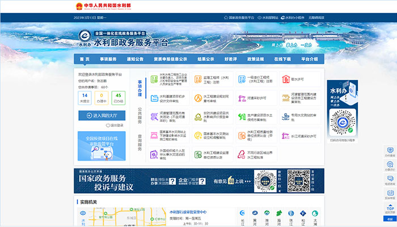Open 水利工程建设监理单位资质认定 green icon
Screen dimensions: 397x227
pyautogui.click(x=198, y=154)
